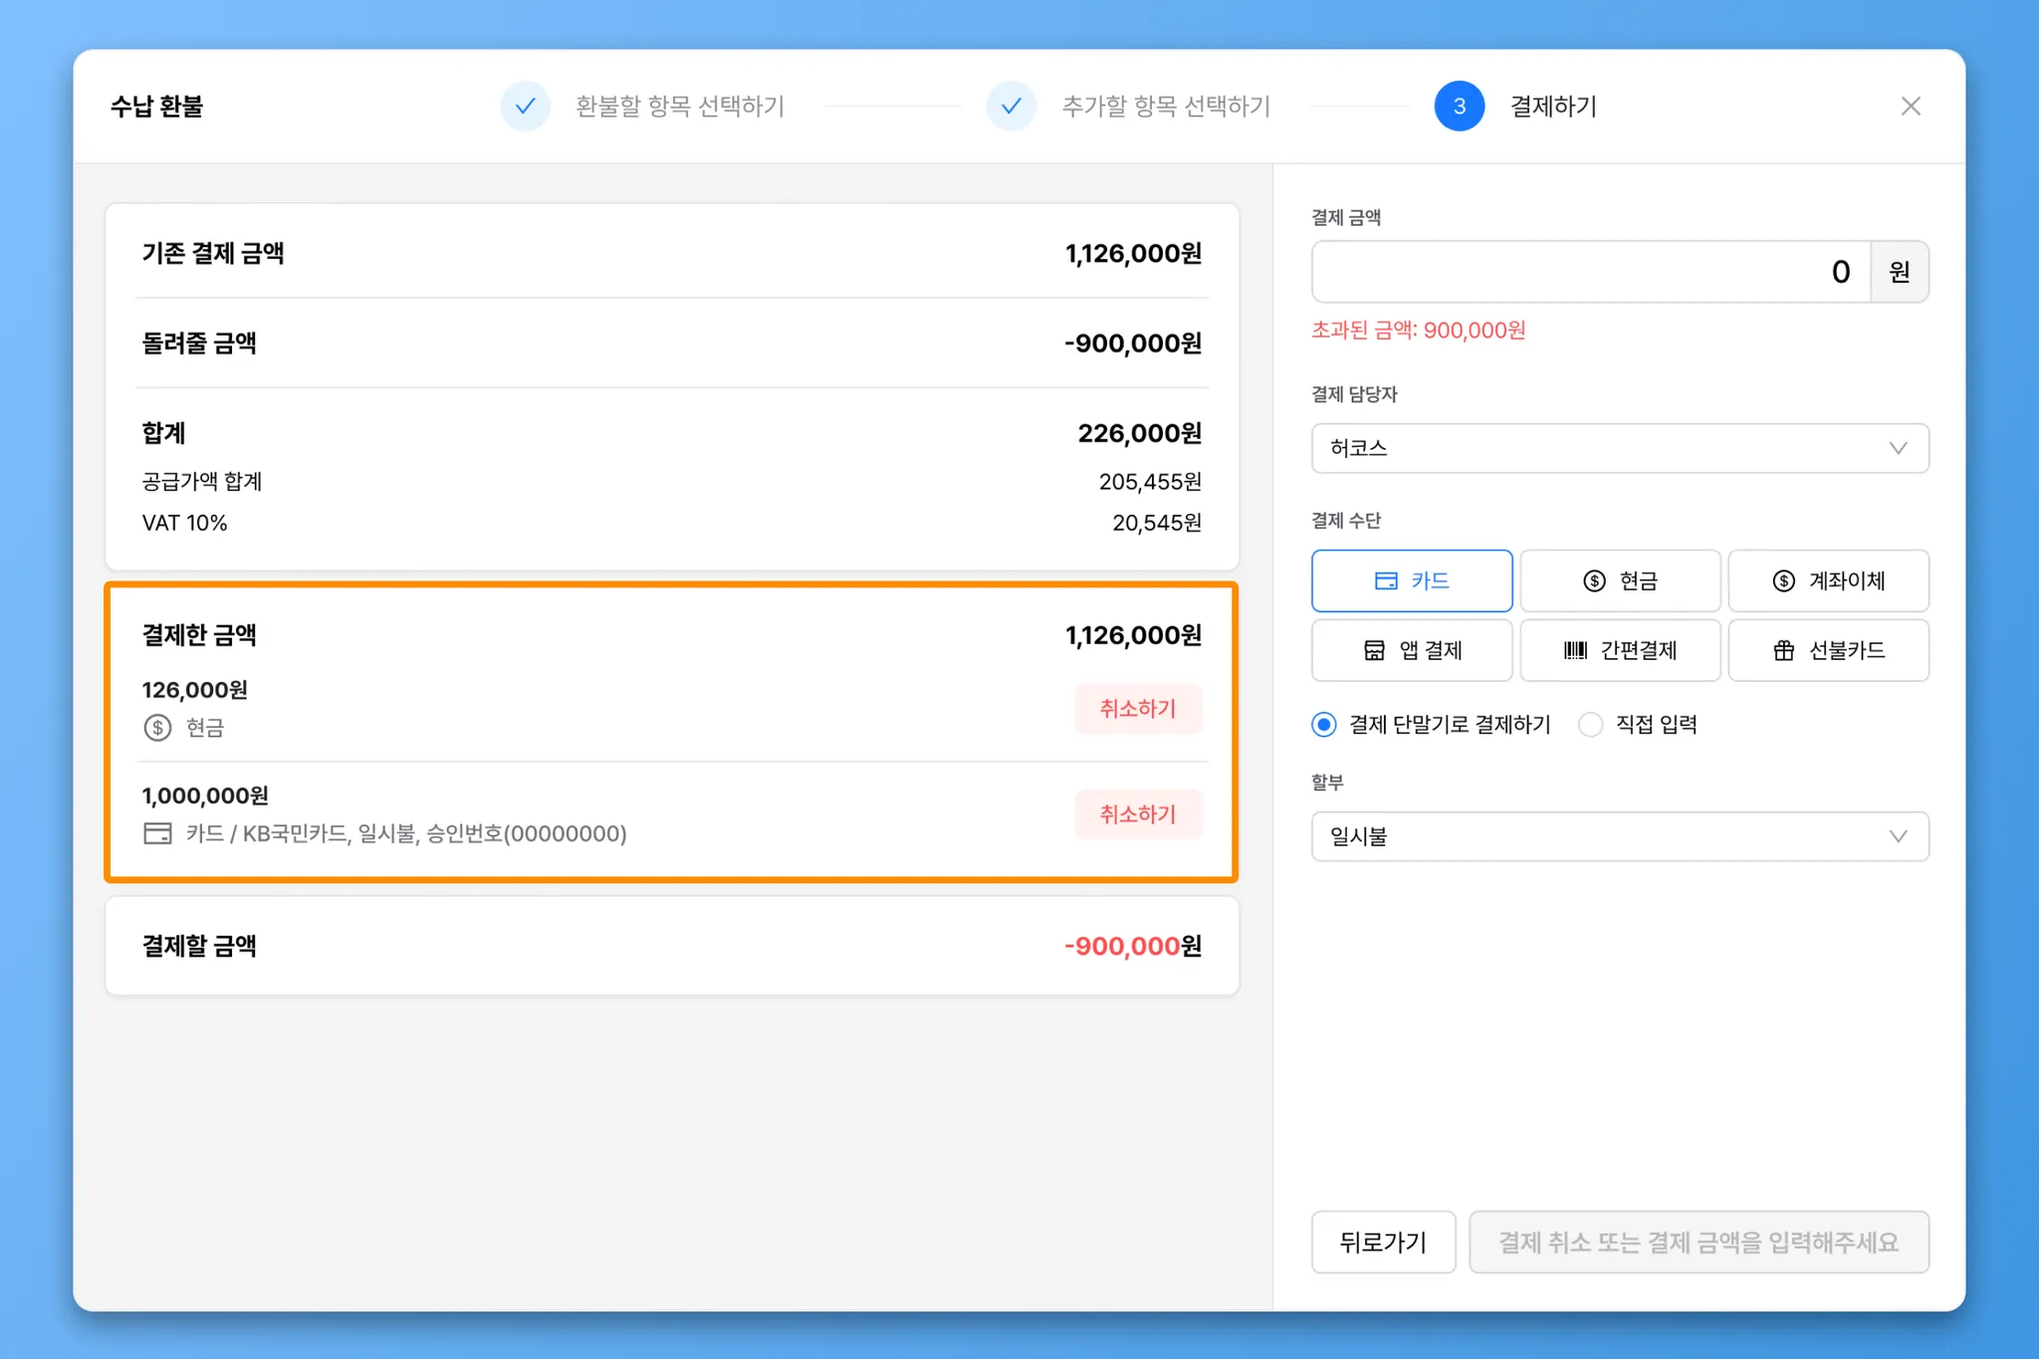Image resolution: width=2039 pixels, height=1359 pixels.
Task: Choose 직접 입력 radio option
Action: pyautogui.click(x=1638, y=725)
